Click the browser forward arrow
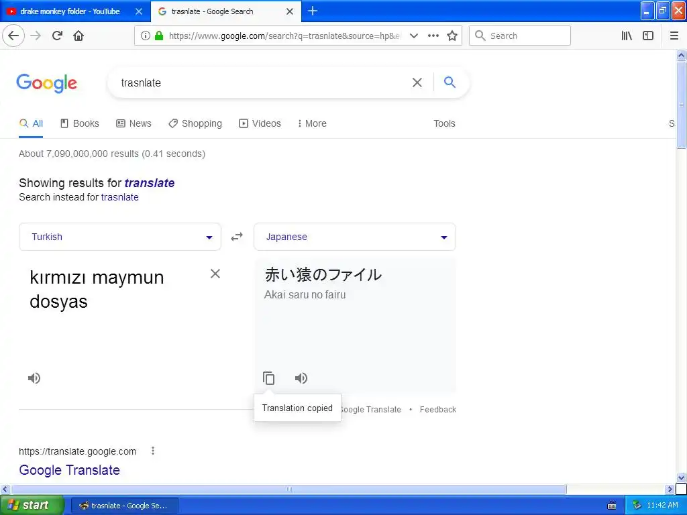 pyautogui.click(x=36, y=36)
